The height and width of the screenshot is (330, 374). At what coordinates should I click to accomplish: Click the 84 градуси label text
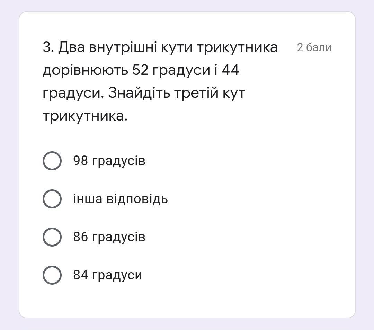[108, 276]
